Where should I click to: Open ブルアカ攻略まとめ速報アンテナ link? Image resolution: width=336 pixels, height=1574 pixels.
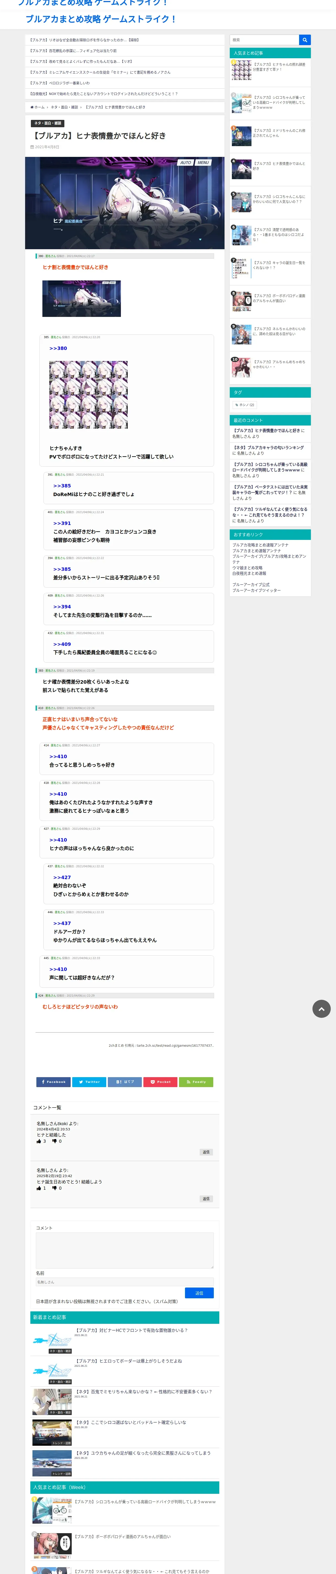pos(260,545)
